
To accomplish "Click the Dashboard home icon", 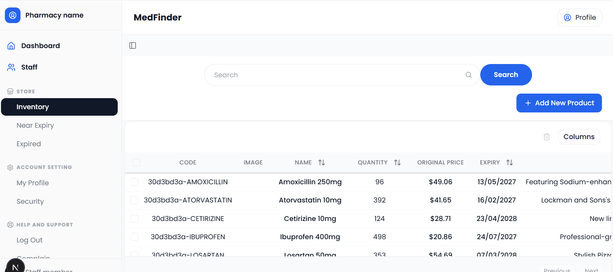I will click(11, 46).
